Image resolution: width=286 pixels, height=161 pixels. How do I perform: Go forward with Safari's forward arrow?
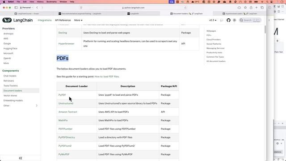pyautogui.click(x=42, y=8)
